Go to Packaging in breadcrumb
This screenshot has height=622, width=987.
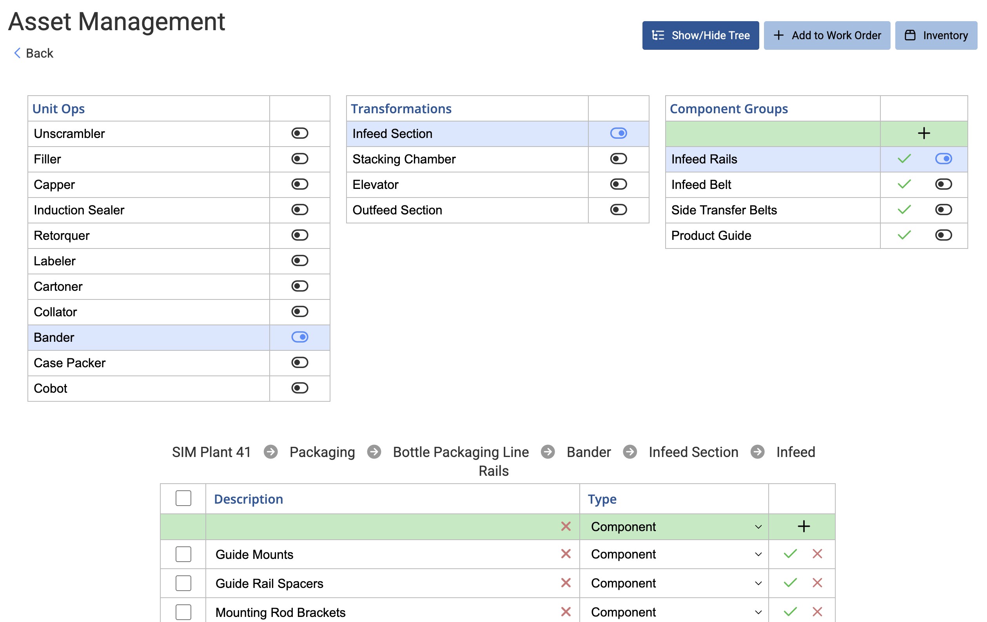[x=322, y=452]
